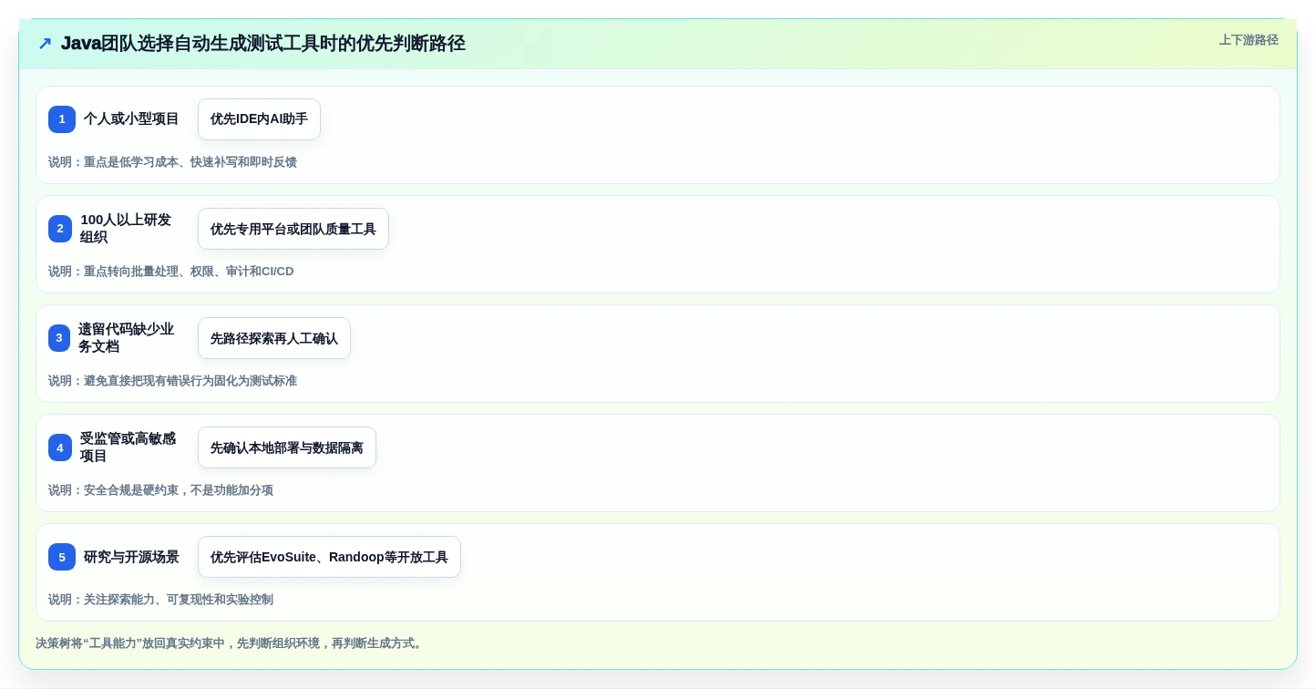Image resolution: width=1316 pixels, height=689 pixels.
Task: Click the 遗留代码缺少业务文档 heading
Action: [x=126, y=338]
